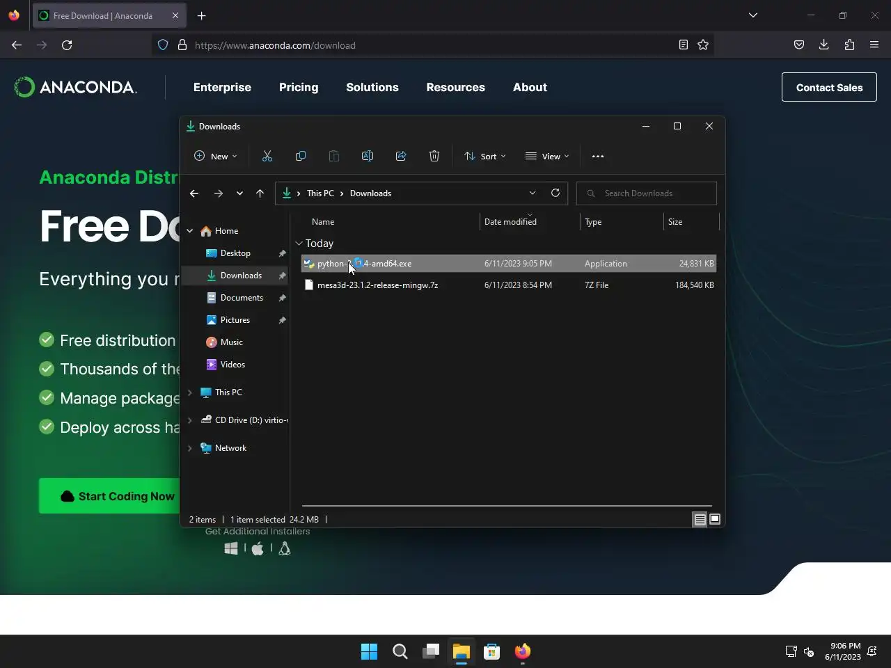Open File Explorer on the taskbar
This screenshot has width=891, height=668.
(x=462, y=651)
